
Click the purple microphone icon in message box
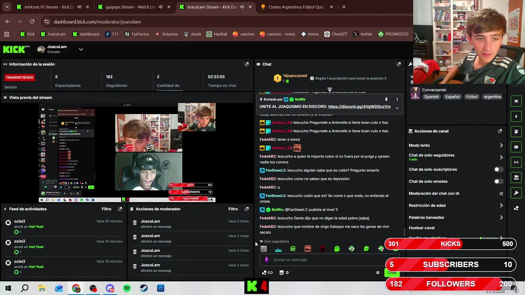click(x=267, y=260)
